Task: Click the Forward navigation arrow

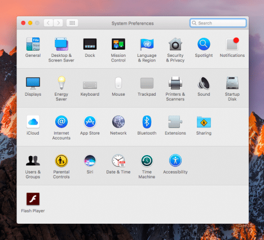Action: tap(58, 23)
